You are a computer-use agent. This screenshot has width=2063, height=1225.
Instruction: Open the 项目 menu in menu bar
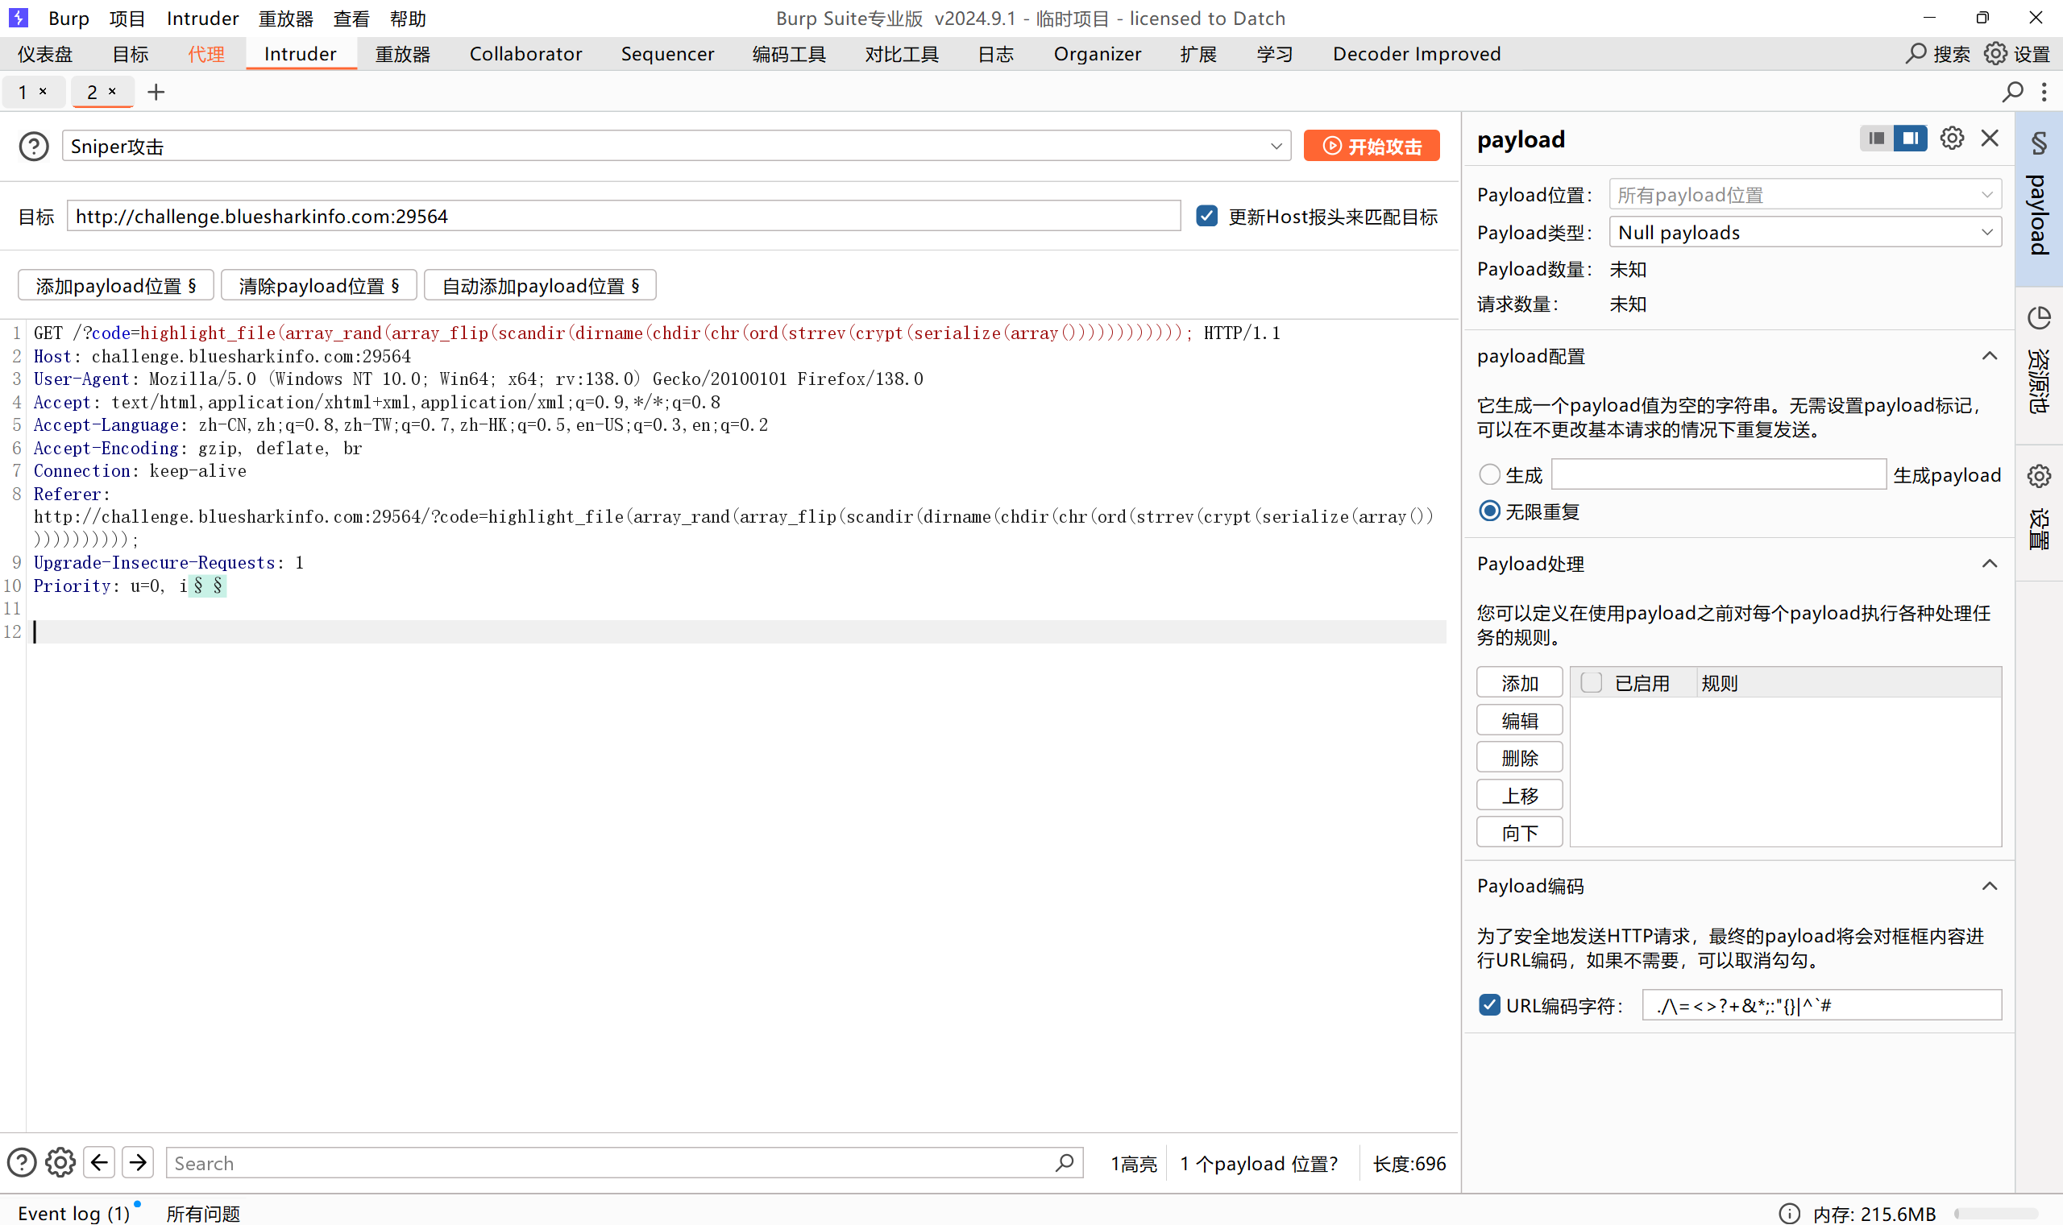(127, 19)
